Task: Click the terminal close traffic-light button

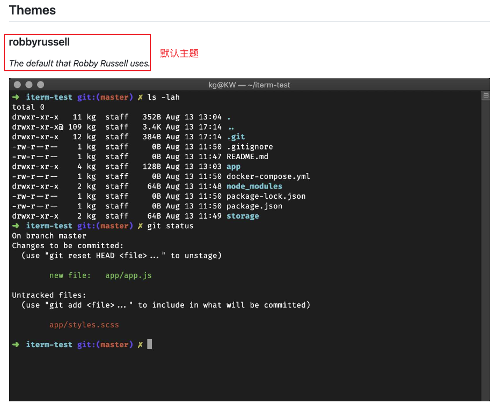Action: pyautogui.click(x=17, y=85)
